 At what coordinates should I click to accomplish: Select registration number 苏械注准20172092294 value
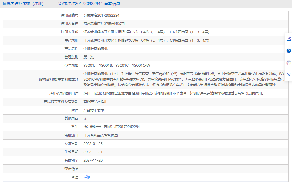click(101, 15)
